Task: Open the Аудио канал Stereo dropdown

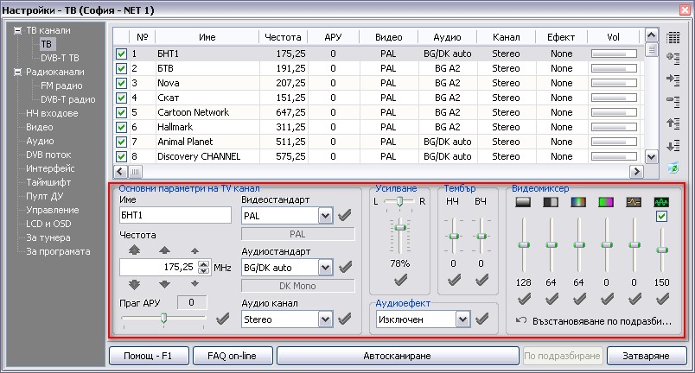Action: (x=325, y=319)
